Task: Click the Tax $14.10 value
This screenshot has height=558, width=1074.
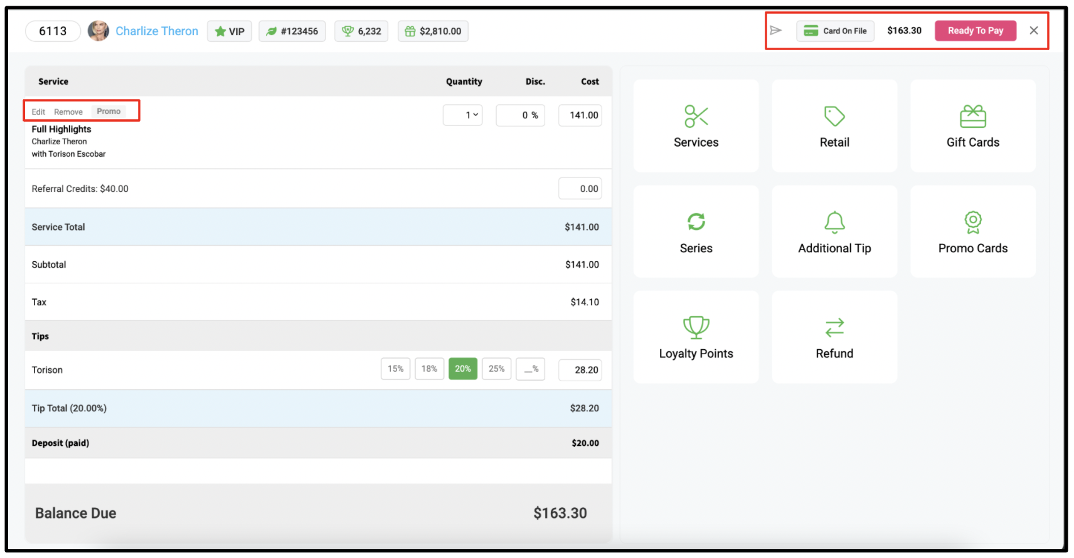Action: 585,302
